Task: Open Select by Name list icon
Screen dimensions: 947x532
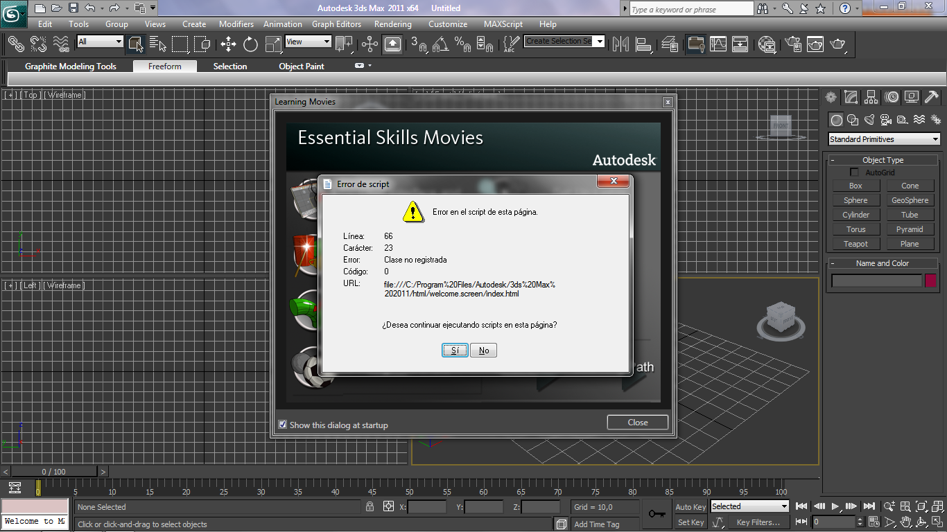Action: [158, 44]
